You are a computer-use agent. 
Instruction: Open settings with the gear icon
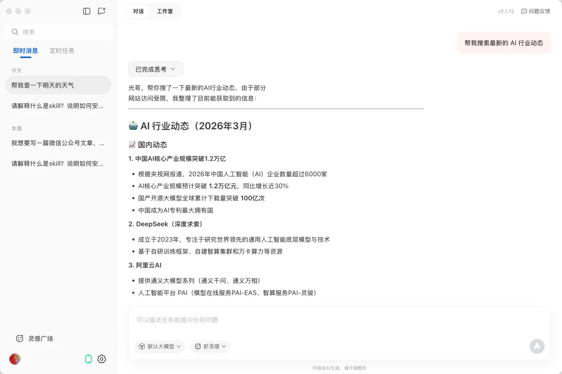pyautogui.click(x=102, y=359)
